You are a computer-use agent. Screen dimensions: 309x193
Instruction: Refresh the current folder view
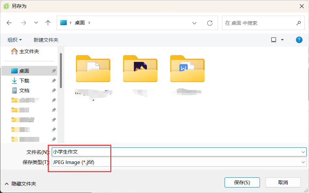[x=210, y=23]
